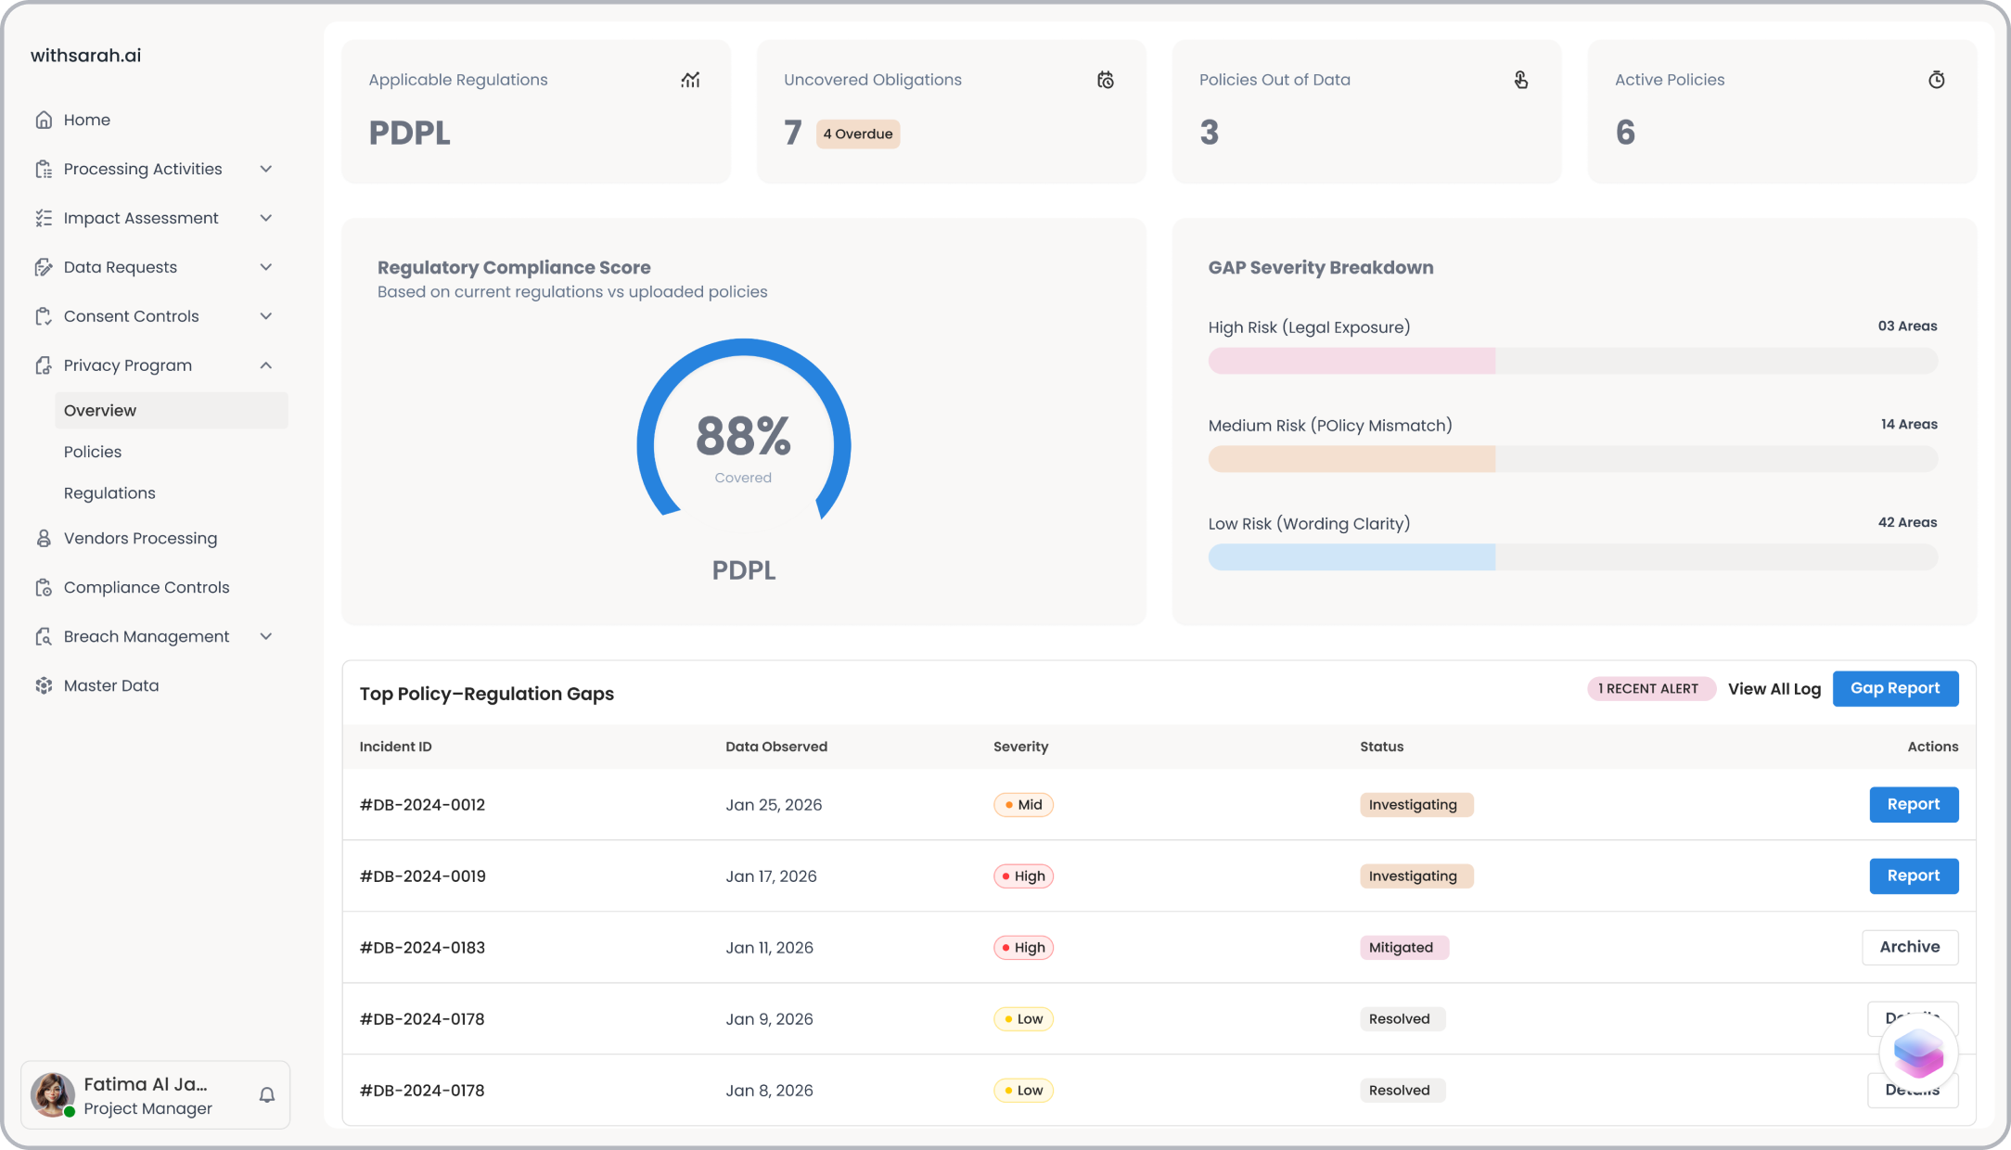This screenshot has height=1150, width=2011.
Task: Click the calendar-clock icon on Uncovered Obligations card
Action: click(x=1106, y=80)
